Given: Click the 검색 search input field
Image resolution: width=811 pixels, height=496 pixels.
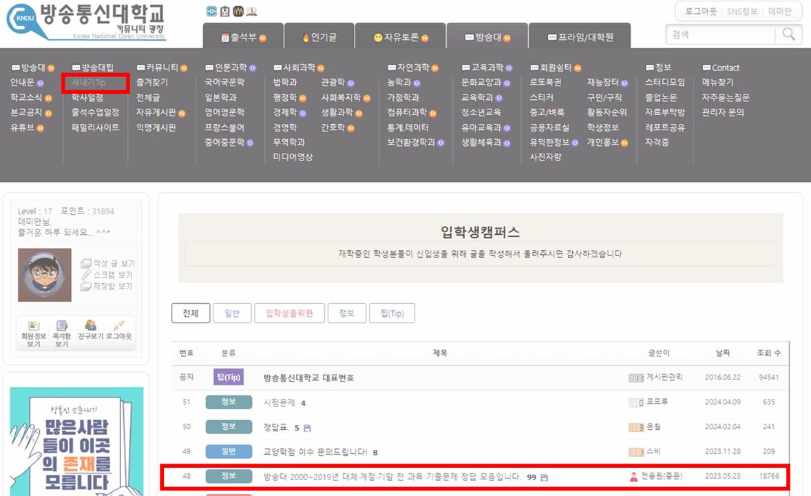Looking at the screenshot, I should pyautogui.click(x=722, y=34).
